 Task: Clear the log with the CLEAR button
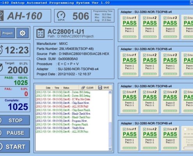pos(87,88)
